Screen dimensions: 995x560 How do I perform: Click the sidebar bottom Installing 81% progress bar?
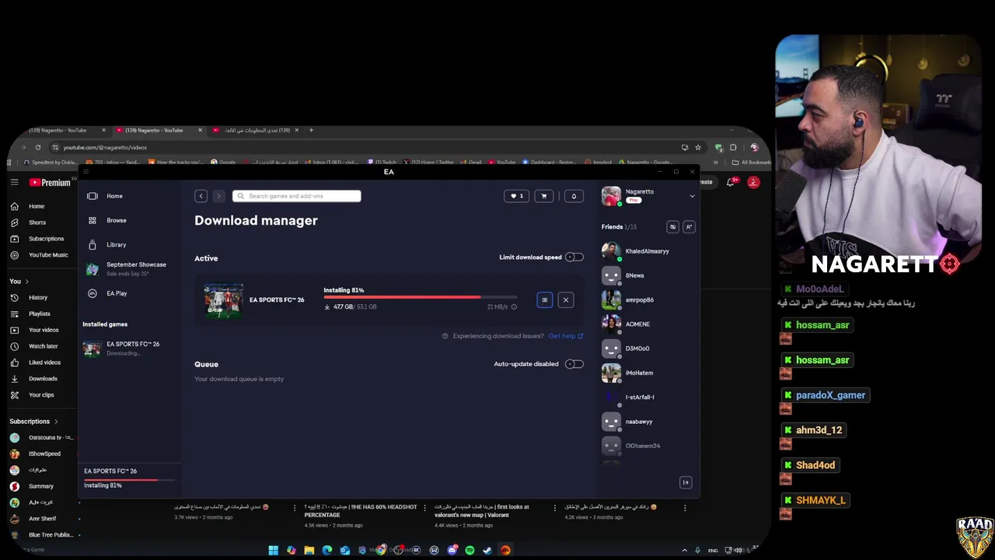(x=128, y=479)
